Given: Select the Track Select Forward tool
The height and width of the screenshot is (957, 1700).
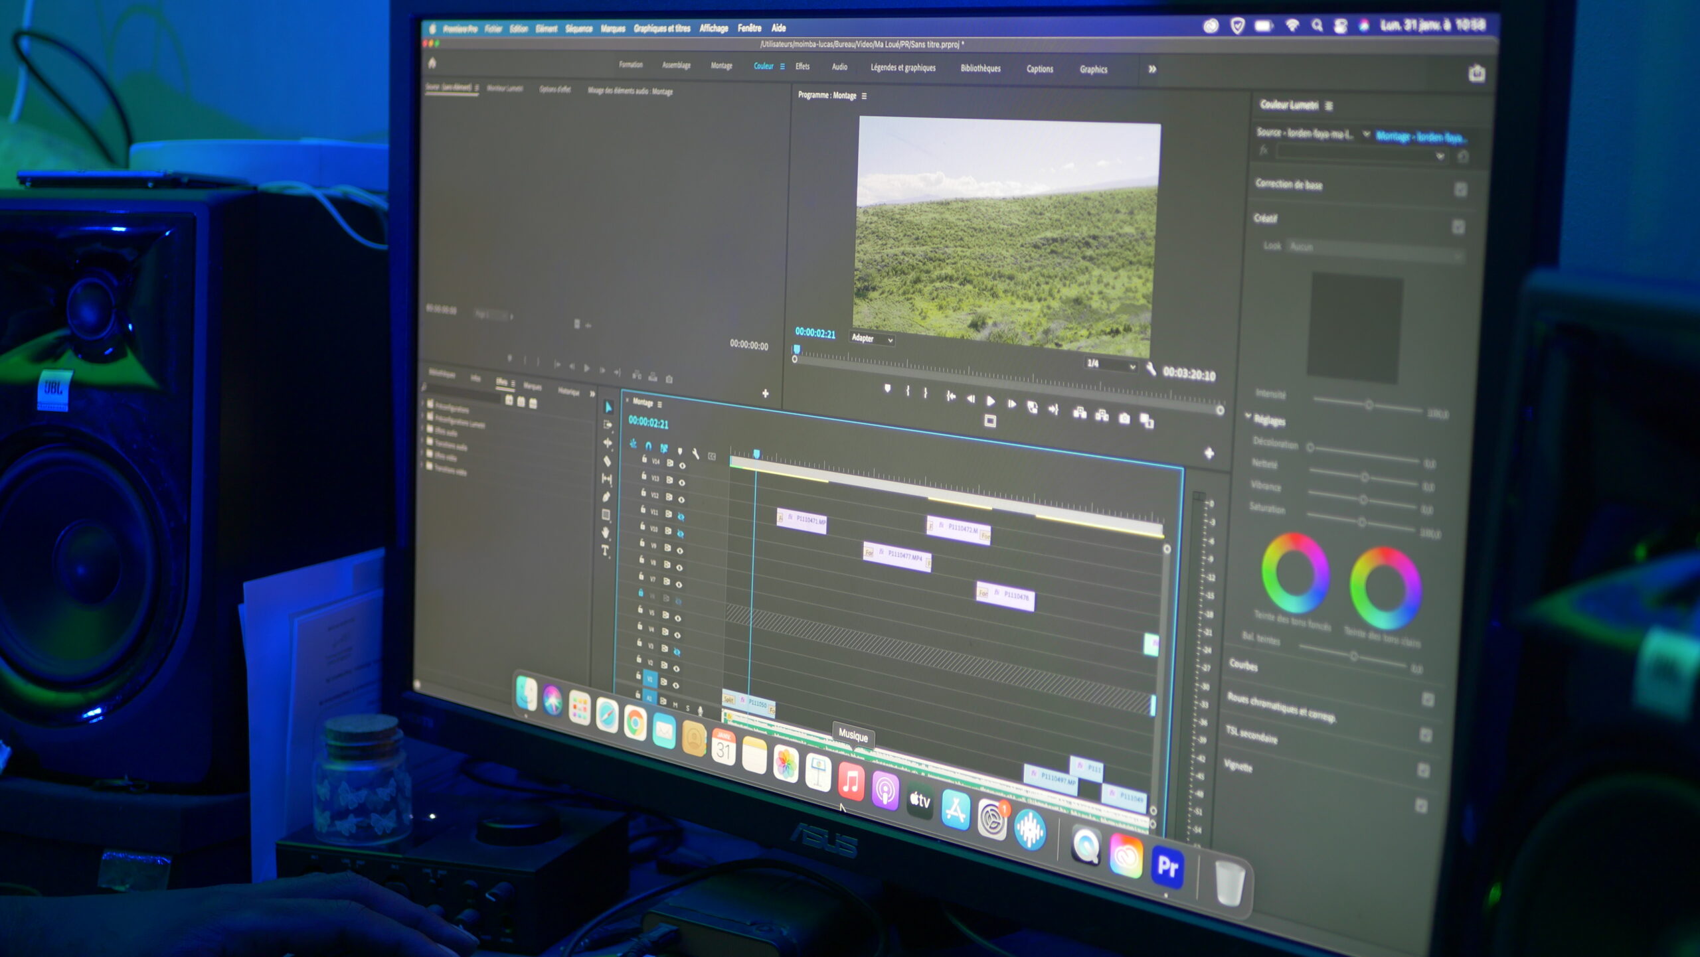Looking at the screenshot, I should (608, 425).
